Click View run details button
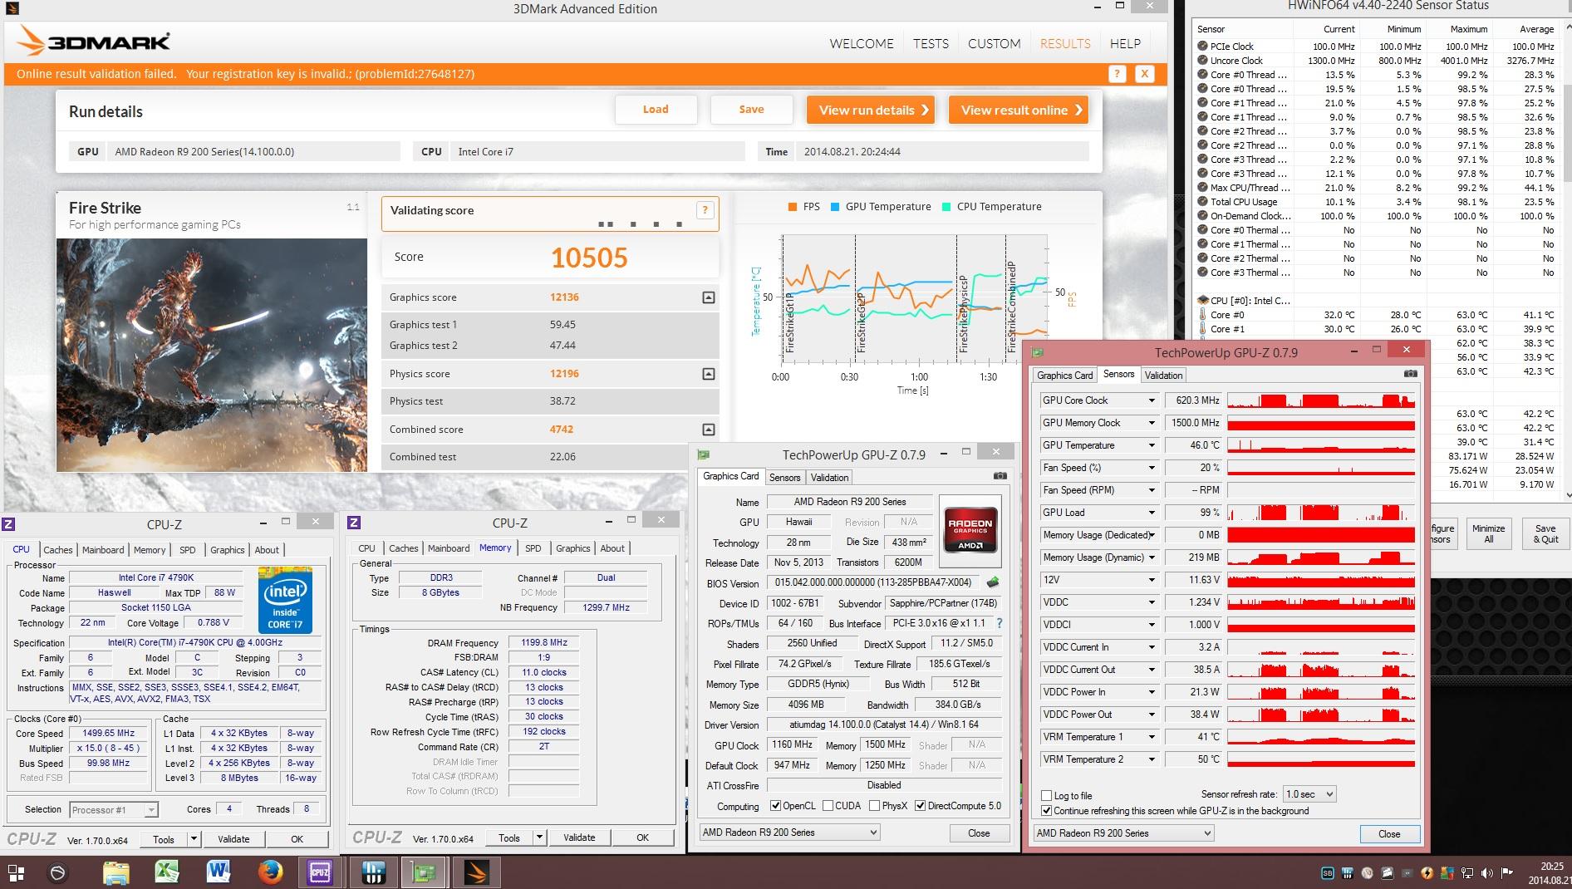Image resolution: width=1572 pixels, height=889 pixels. pos(871,110)
